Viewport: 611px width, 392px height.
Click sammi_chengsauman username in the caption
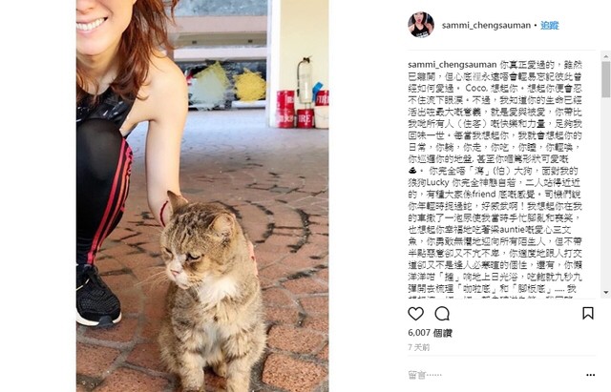(x=452, y=64)
